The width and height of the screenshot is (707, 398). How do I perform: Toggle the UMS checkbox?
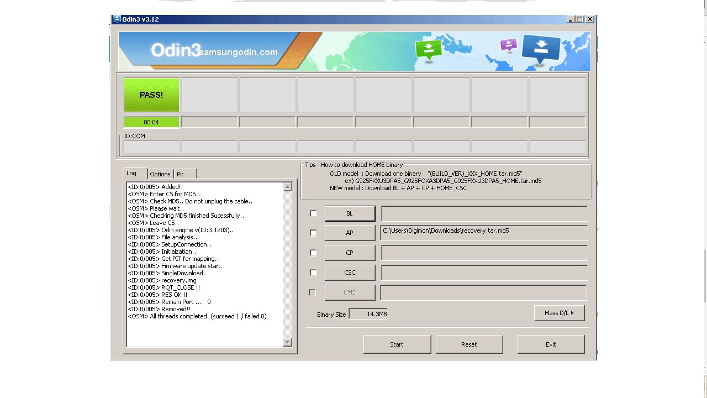pyautogui.click(x=313, y=292)
